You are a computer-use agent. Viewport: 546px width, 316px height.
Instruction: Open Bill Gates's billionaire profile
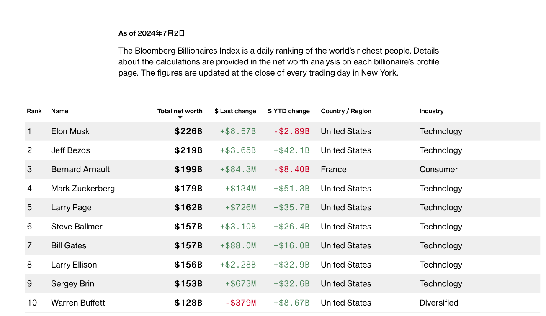(x=69, y=246)
